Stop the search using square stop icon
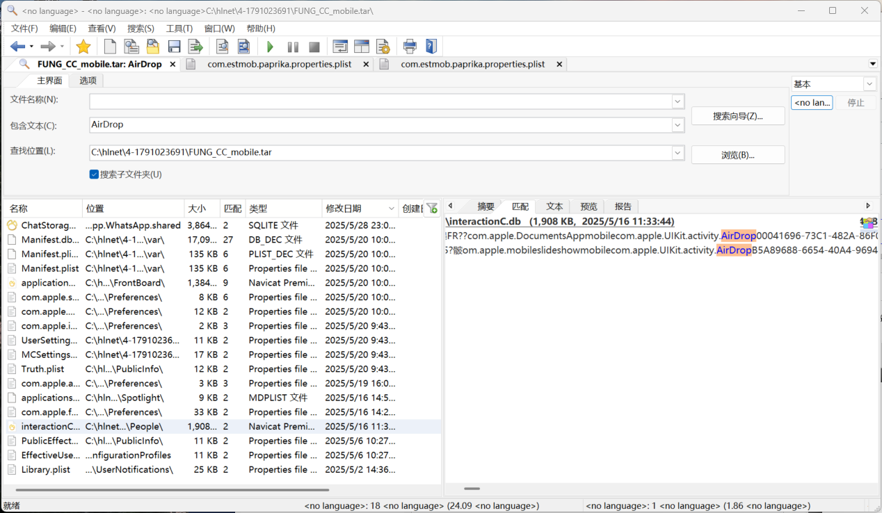 (x=314, y=47)
